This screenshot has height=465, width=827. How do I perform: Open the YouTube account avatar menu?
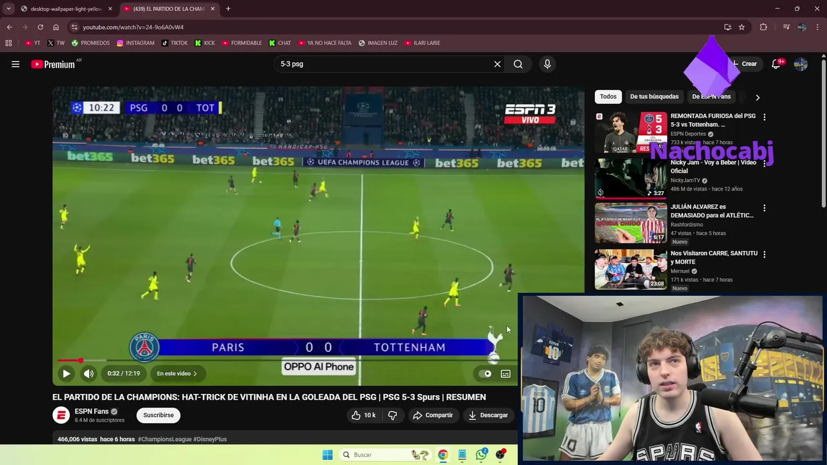(801, 64)
